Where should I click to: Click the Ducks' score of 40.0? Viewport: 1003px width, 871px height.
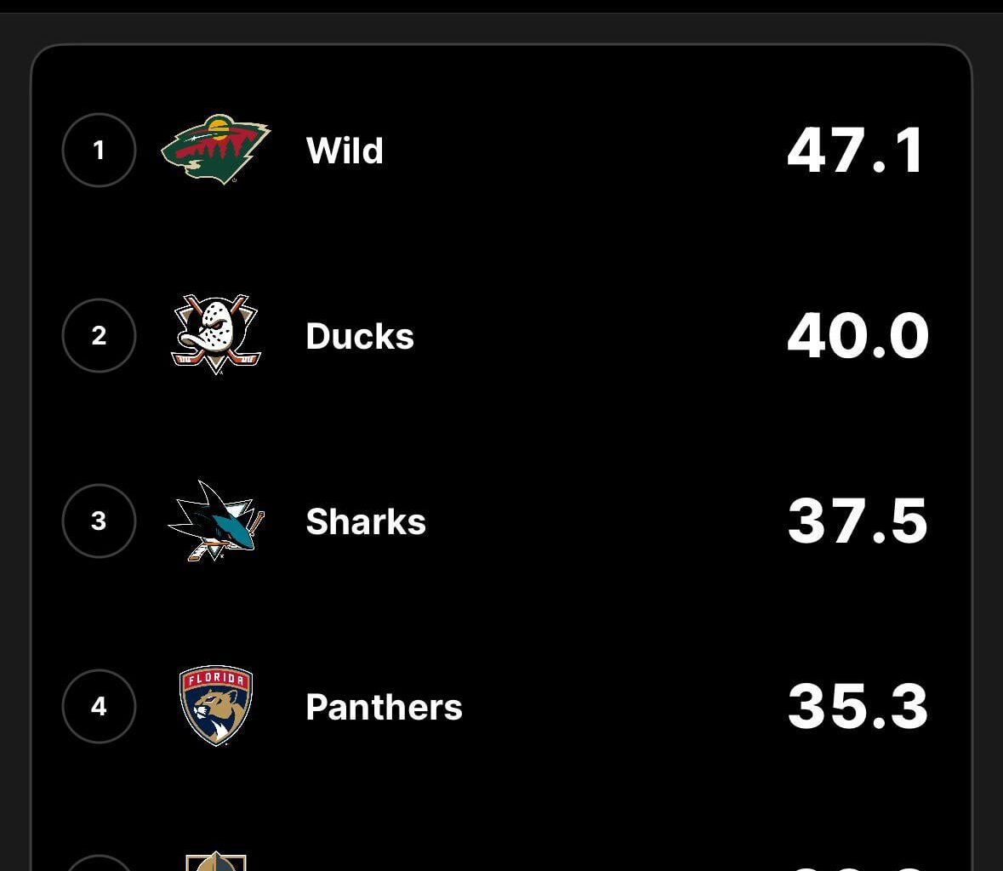[858, 335]
